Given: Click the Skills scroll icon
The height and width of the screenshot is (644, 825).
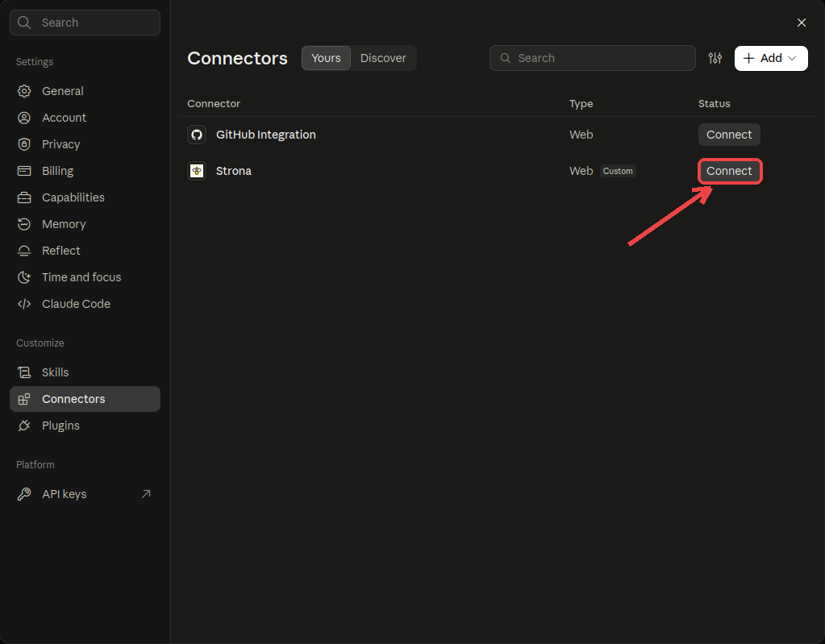Looking at the screenshot, I should coord(24,372).
